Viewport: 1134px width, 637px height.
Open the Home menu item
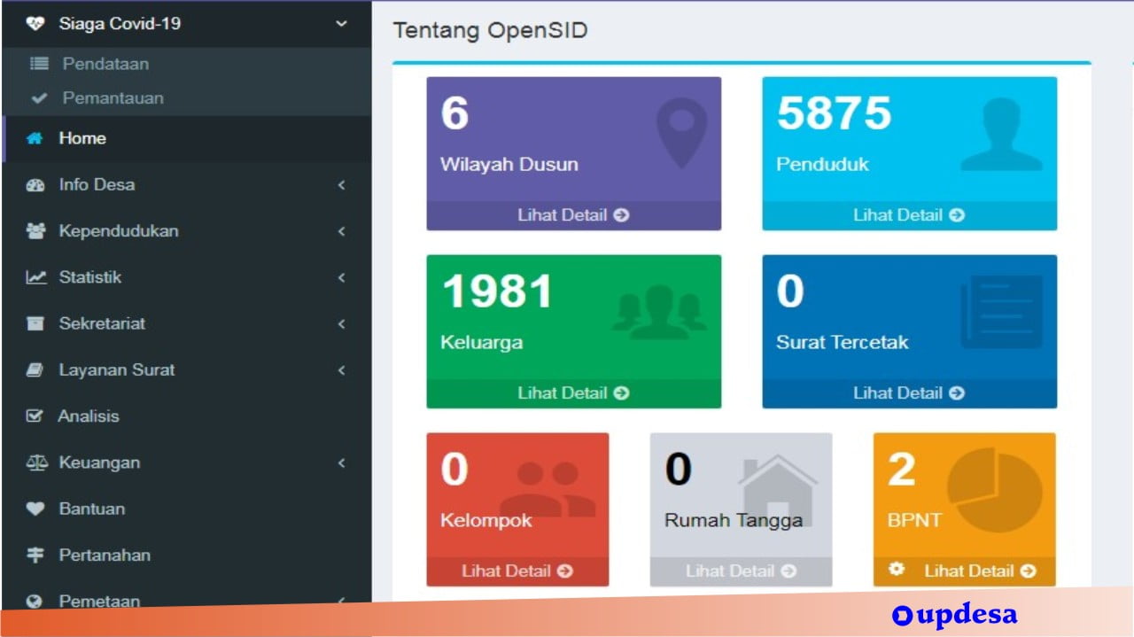click(x=82, y=138)
